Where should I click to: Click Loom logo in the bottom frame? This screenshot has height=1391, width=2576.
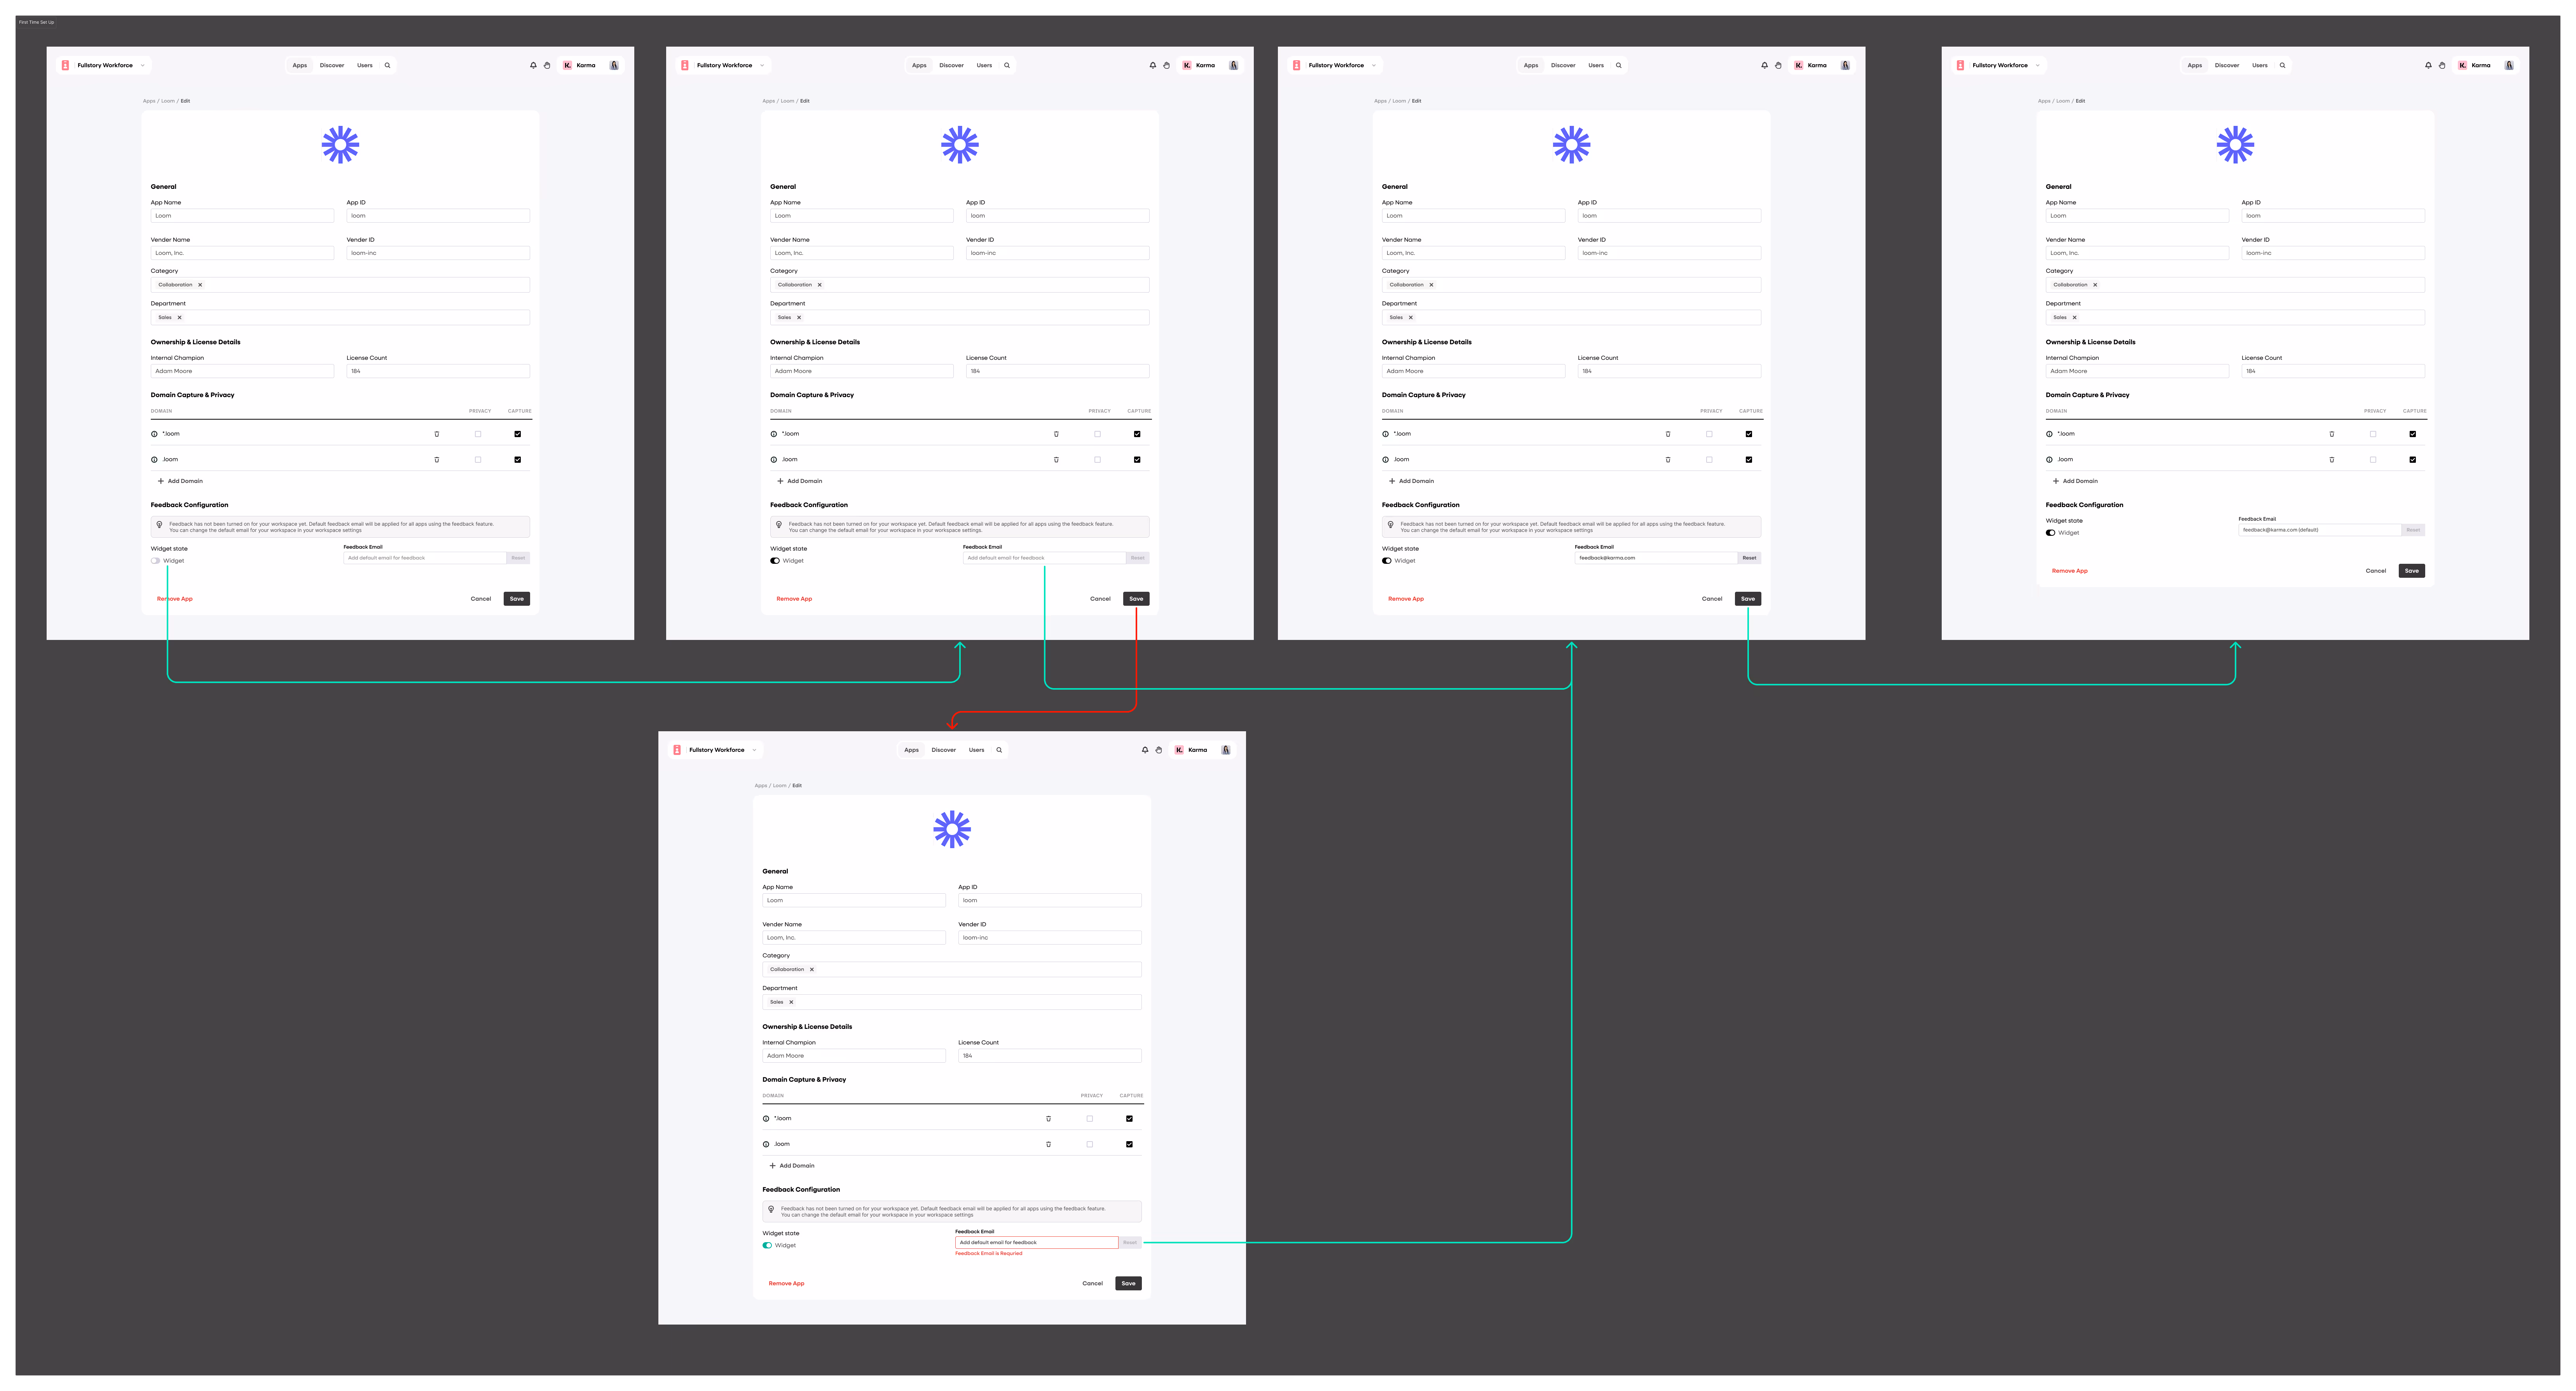[952, 829]
